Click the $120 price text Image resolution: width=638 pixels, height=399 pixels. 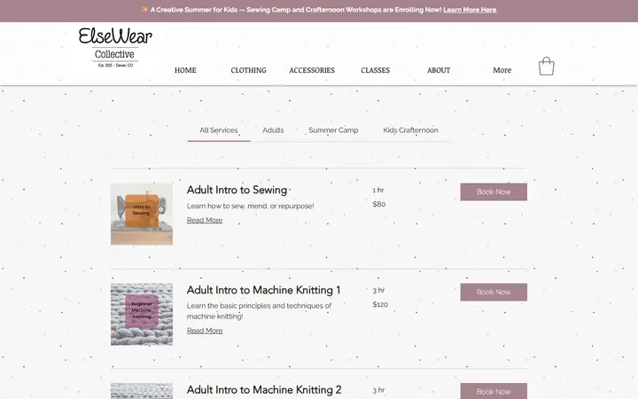click(x=380, y=304)
